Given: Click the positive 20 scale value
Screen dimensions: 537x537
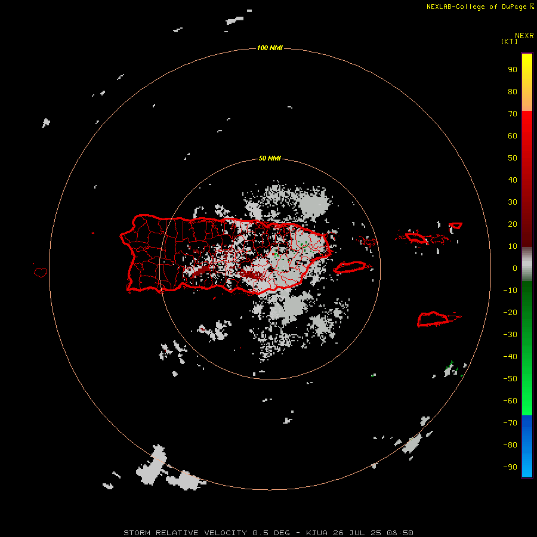Looking at the screenshot, I should pyautogui.click(x=513, y=224).
